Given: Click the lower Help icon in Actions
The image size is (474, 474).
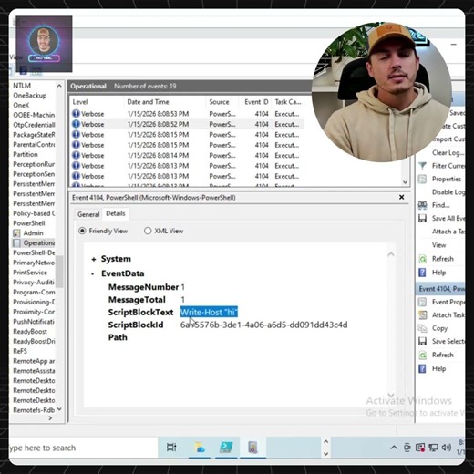Looking at the screenshot, I should pyautogui.click(x=422, y=368).
